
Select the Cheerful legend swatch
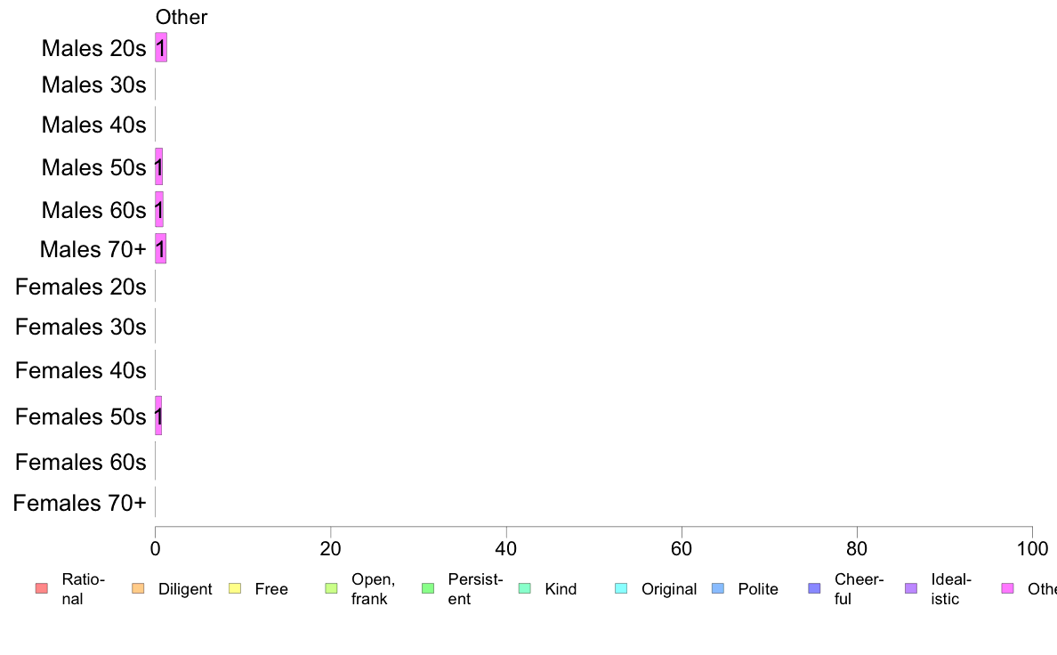click(x=814, y=588)
